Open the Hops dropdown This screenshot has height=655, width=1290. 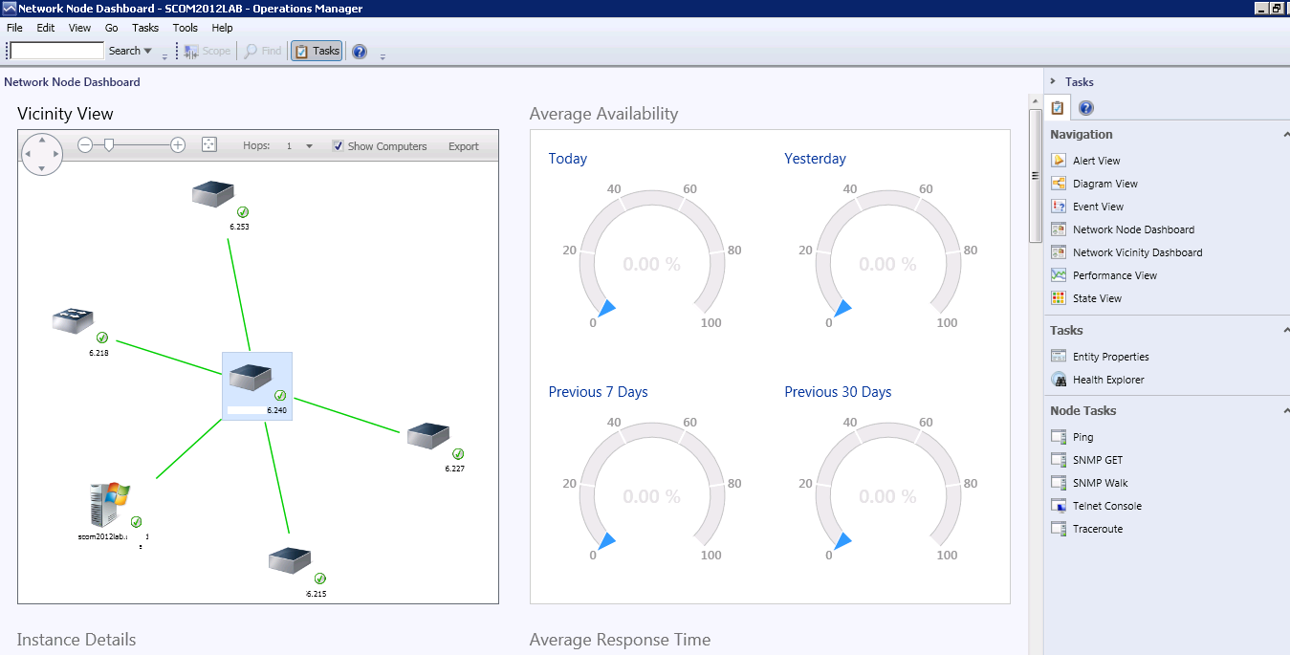pyautogui.click(x=309, y=146)
